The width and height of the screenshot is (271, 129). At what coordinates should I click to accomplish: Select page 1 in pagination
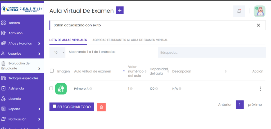[x=240, y=104]
